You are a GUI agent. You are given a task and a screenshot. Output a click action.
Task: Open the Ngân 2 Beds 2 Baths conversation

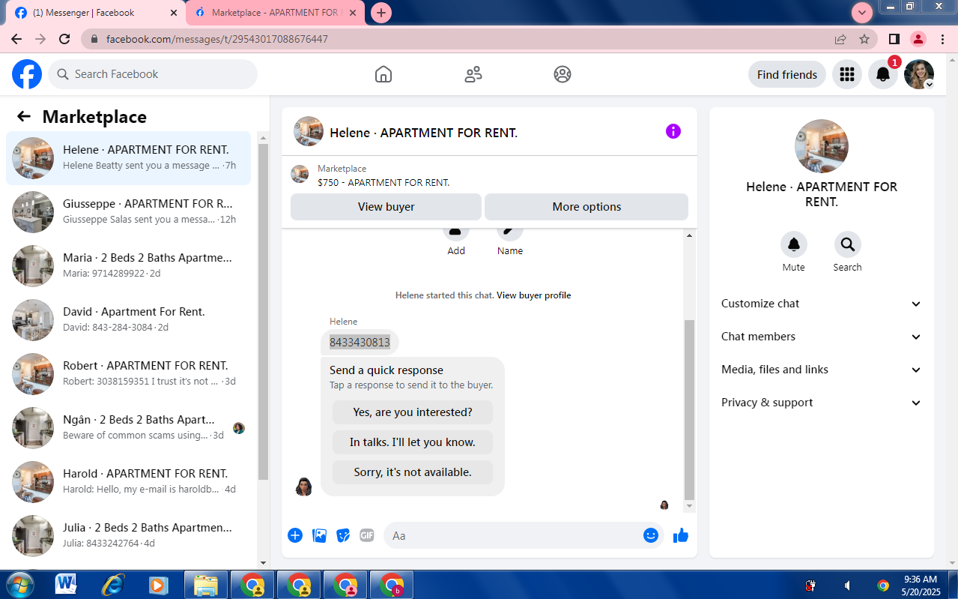pos(129,428)
